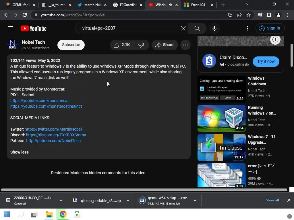This screenshot has width=294, height=220.
Task: Open the Windows Start button
Action: coord(7,214)
